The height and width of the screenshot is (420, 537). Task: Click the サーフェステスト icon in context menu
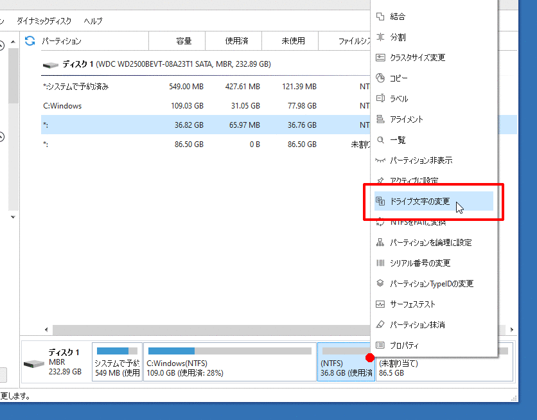380,304
